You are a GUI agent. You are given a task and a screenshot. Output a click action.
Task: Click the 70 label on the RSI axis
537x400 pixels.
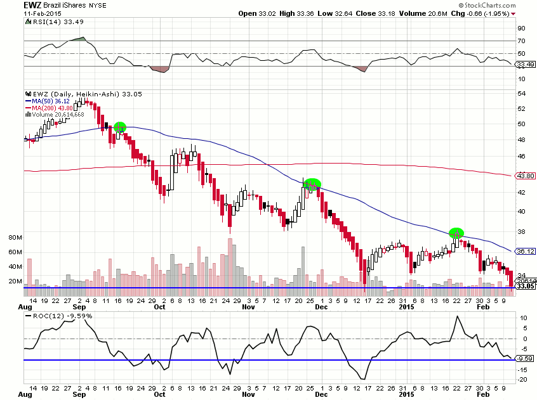pos(521,41)
